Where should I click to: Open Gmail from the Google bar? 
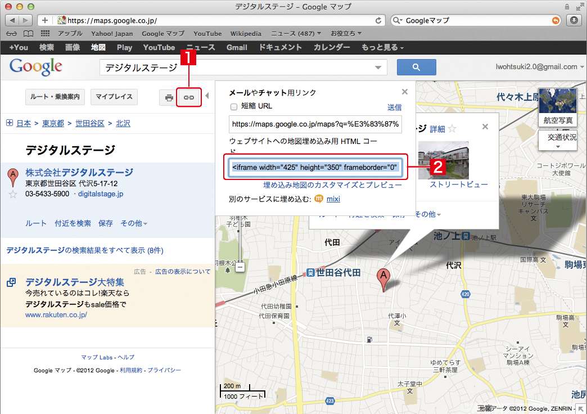click(x=237, y=48)
